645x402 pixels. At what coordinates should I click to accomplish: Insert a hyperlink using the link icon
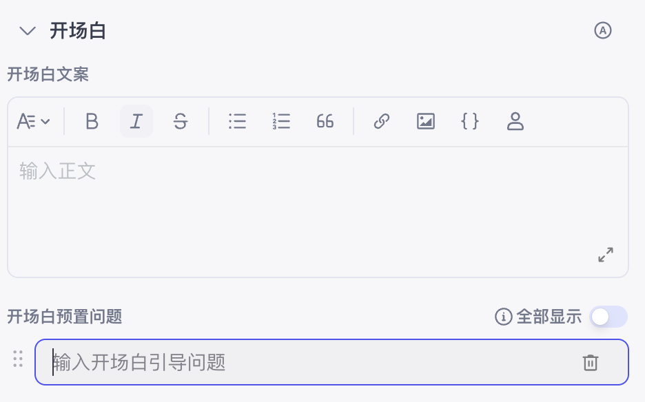(382, 121)
